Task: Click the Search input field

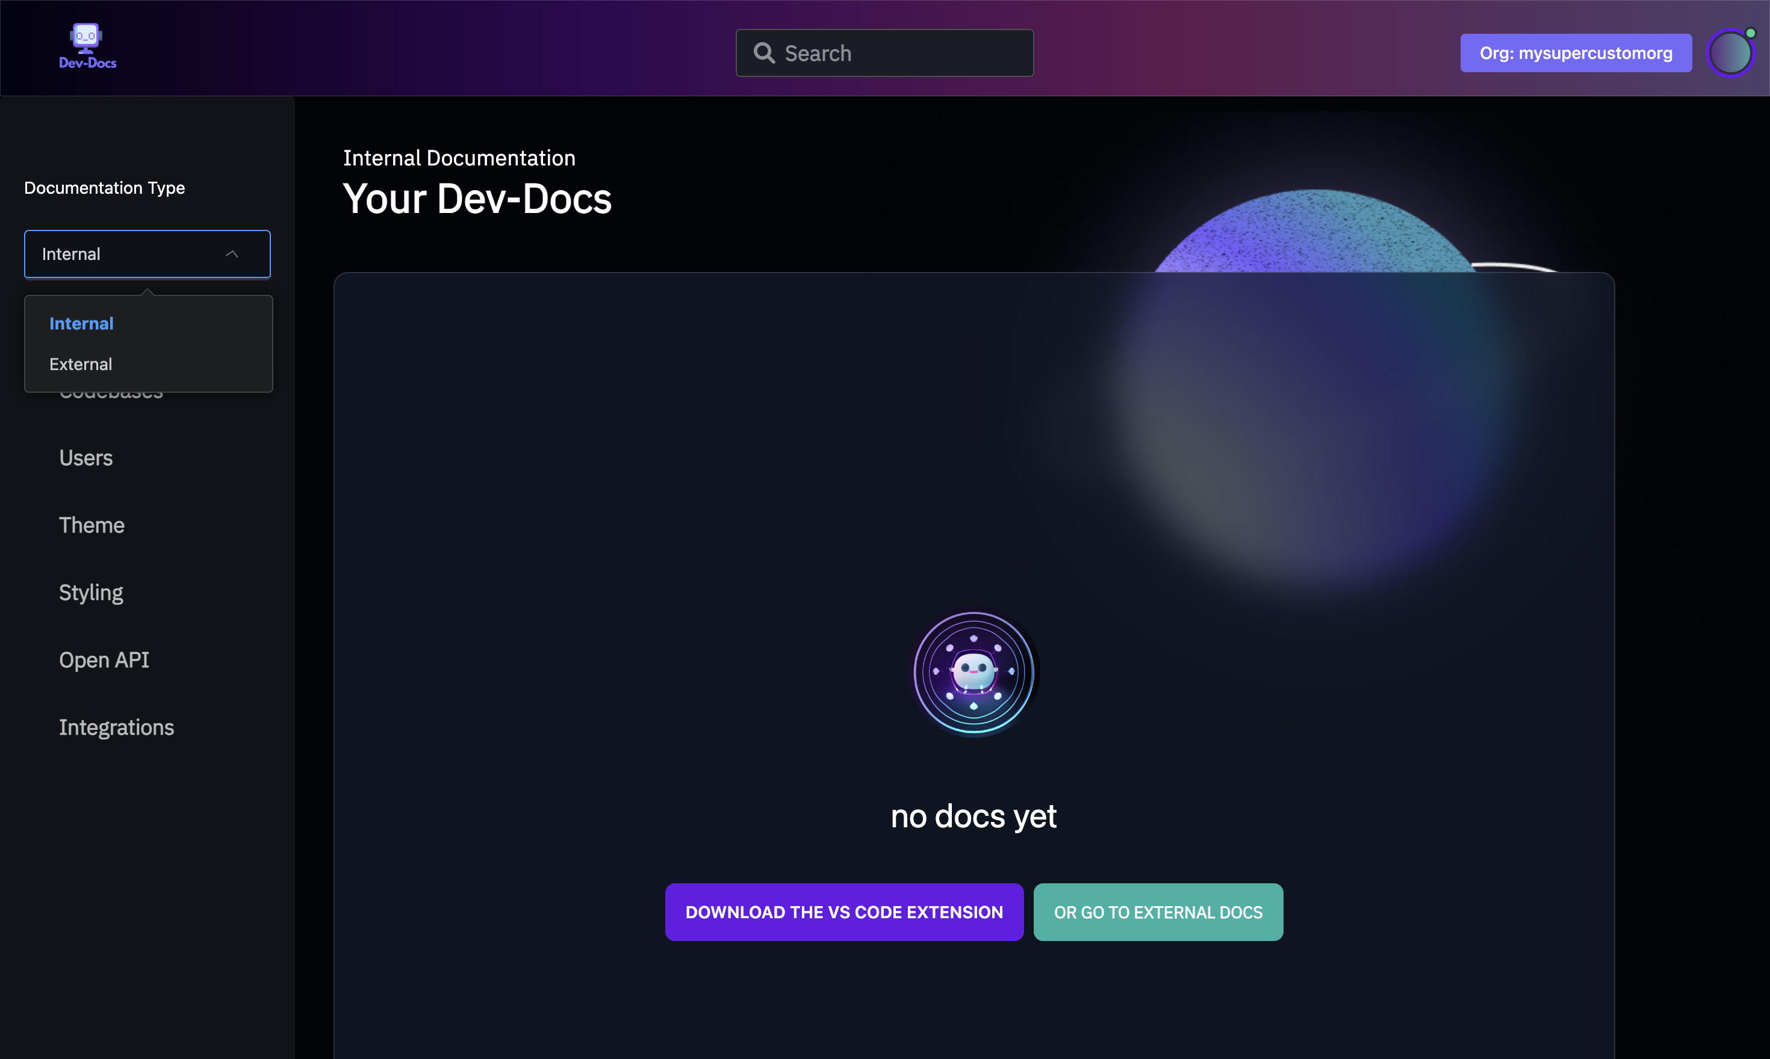Action: tap(884, 52)
